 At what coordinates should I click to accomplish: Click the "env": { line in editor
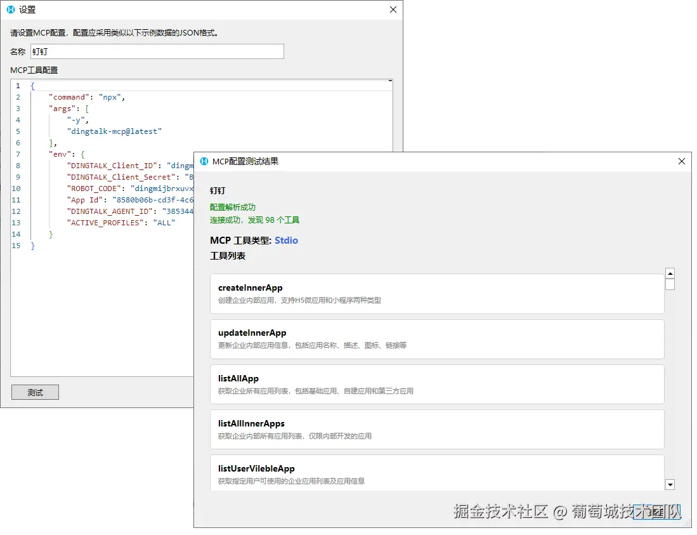coord(67,154)
